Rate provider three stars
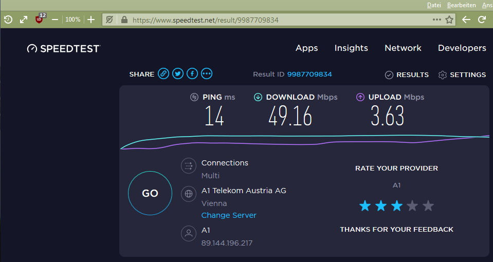This screenshot has height=262, width=493. 397,206
